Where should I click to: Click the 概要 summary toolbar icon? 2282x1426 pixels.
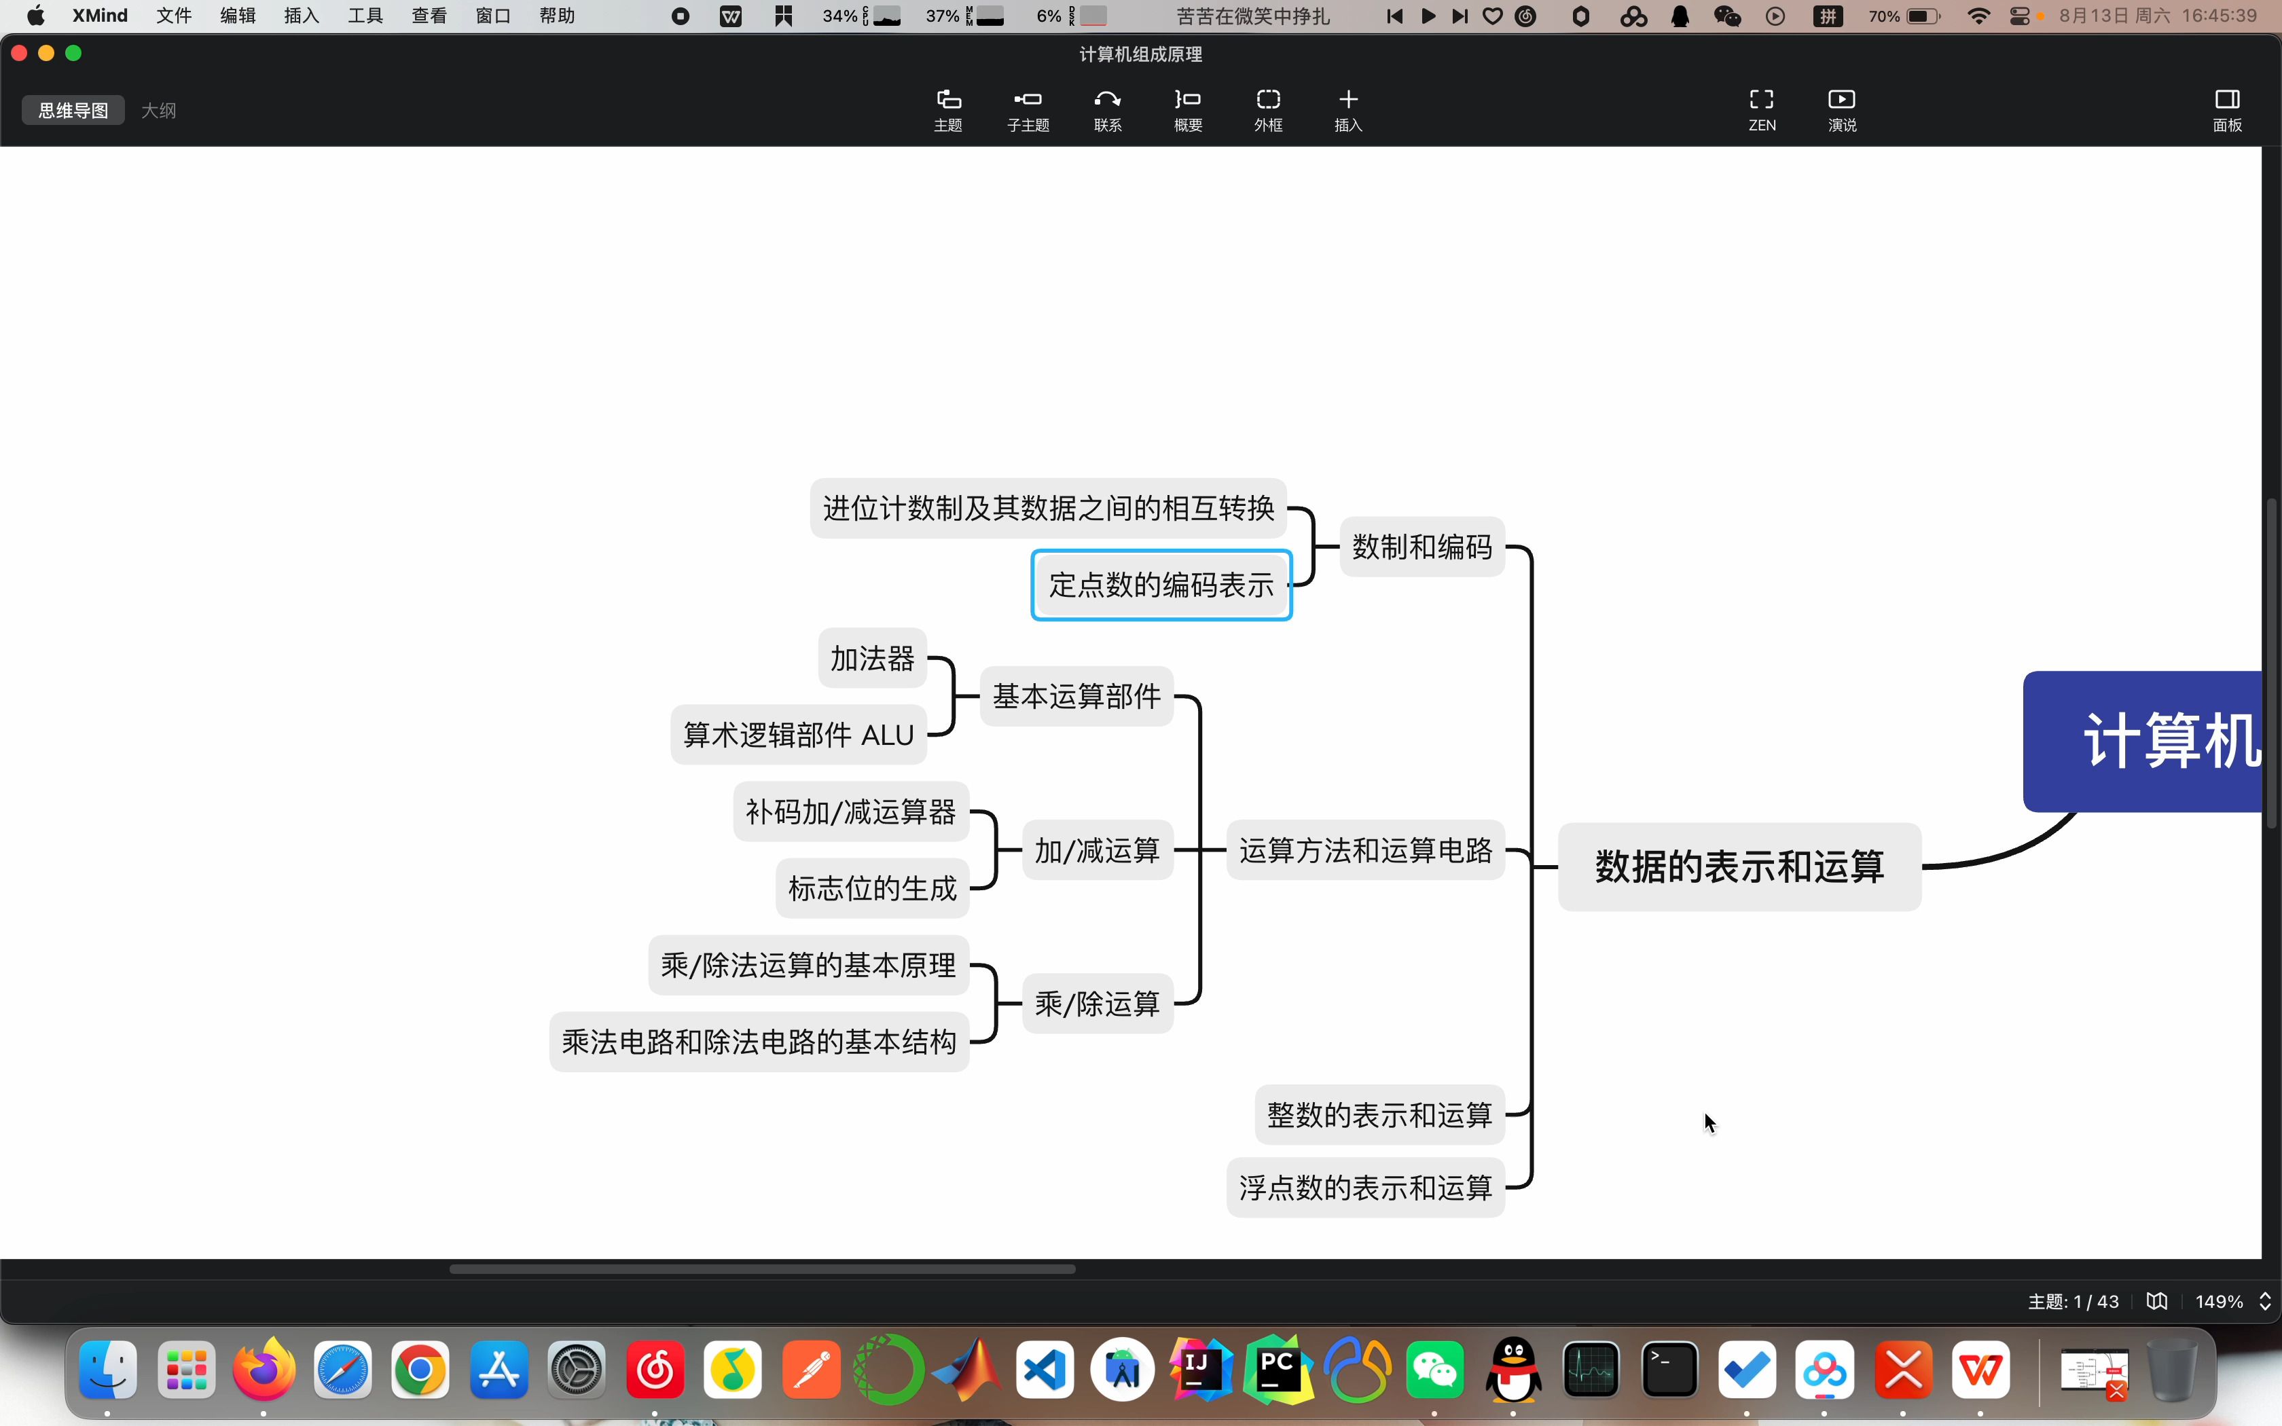point(1187,109)
